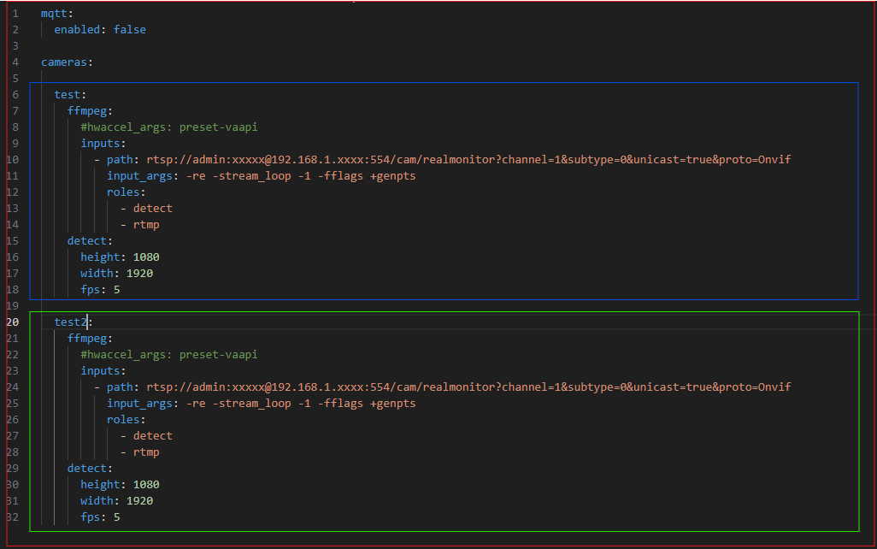Select line number 6 in the gutter
This screenshot has height=549, width=877.
15,95
